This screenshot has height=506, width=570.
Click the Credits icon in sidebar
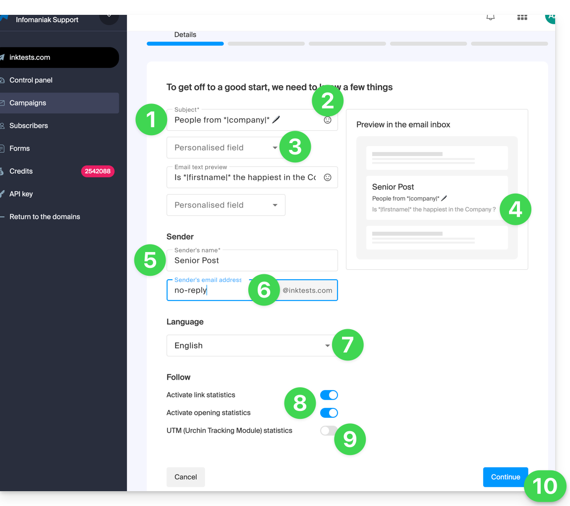2,171
